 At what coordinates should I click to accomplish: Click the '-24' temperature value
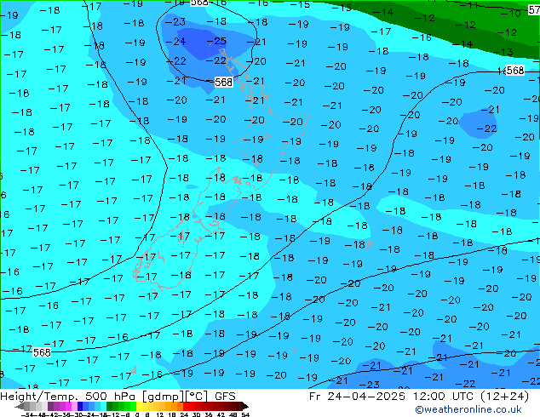point(176,42)
